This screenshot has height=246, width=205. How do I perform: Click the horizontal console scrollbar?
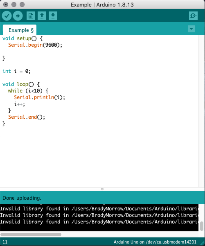click(x=31, y=235)
